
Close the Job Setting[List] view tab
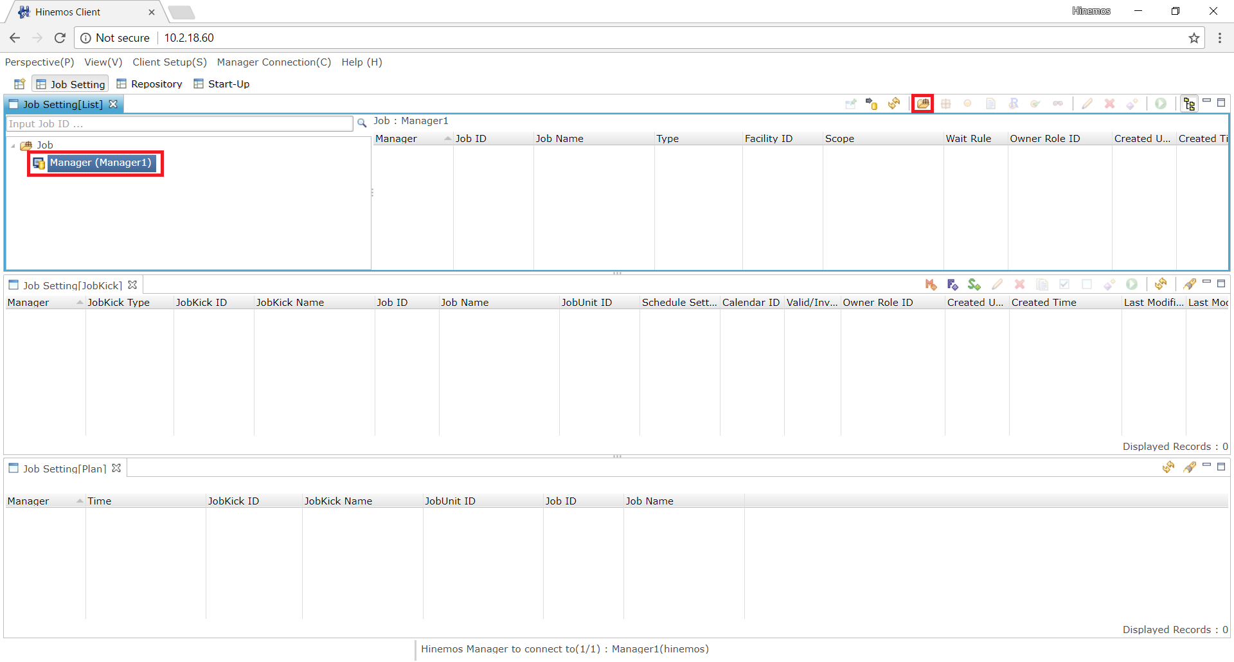pyautogui.click(x=113, y=104)
